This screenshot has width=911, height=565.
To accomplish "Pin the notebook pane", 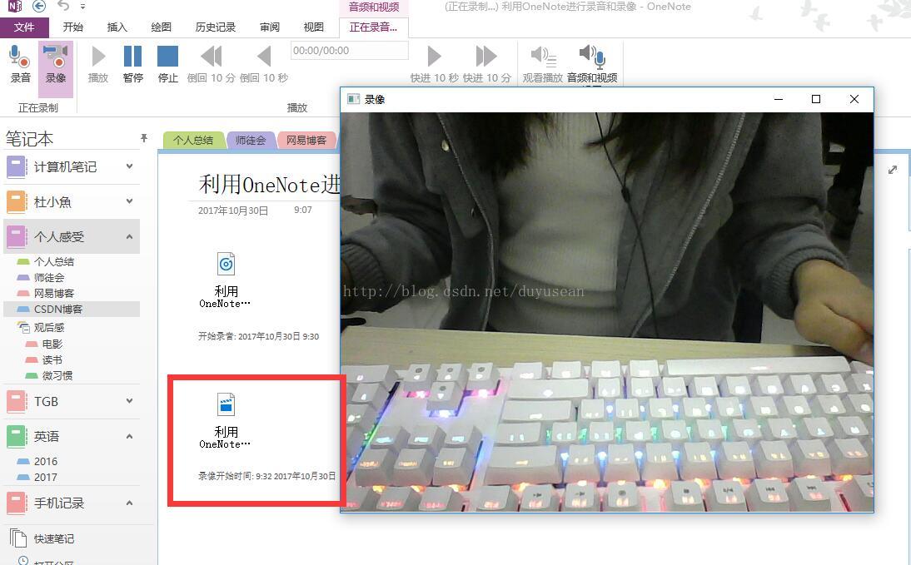I will click(143, 138).
